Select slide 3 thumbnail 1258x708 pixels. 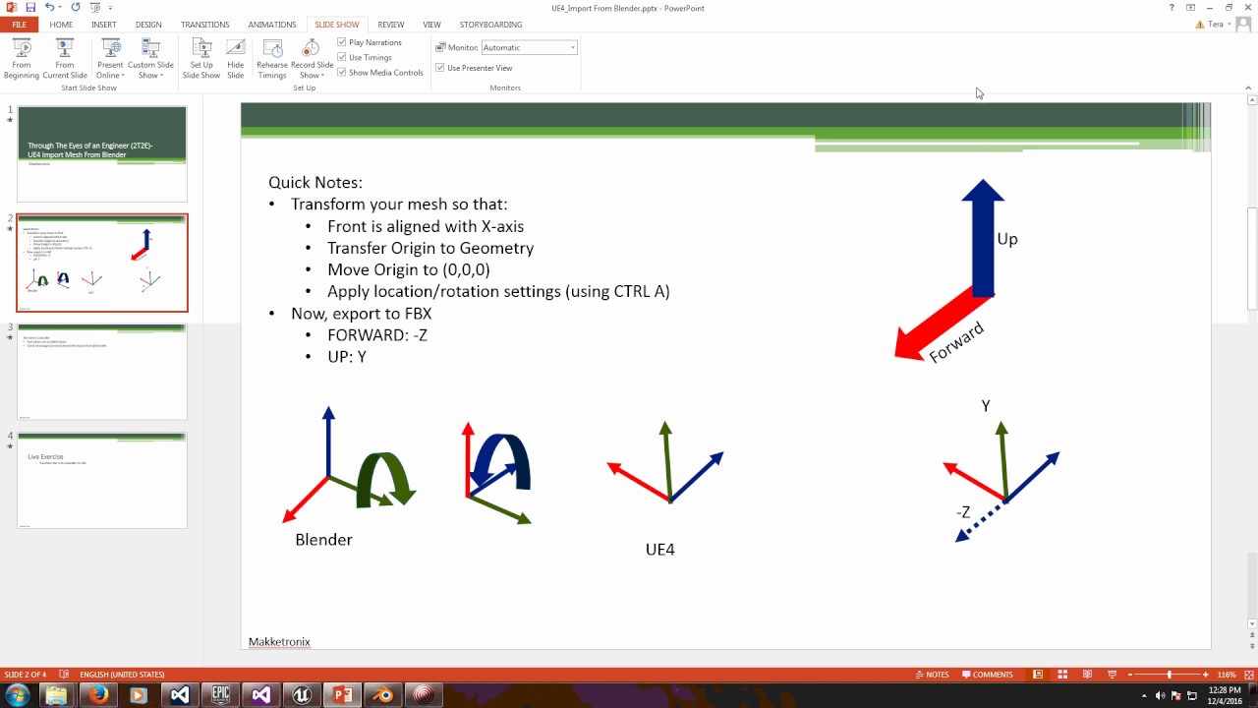click(x=102, y=372)
